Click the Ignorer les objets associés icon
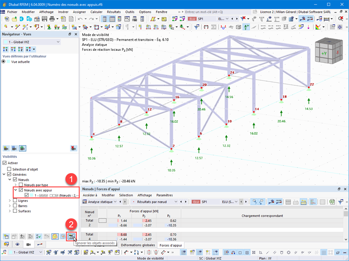349x261 pixels. [x=71, y=236]
